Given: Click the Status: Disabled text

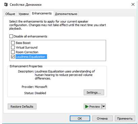Looking at the screenshot, I should [x=35, y=93].
